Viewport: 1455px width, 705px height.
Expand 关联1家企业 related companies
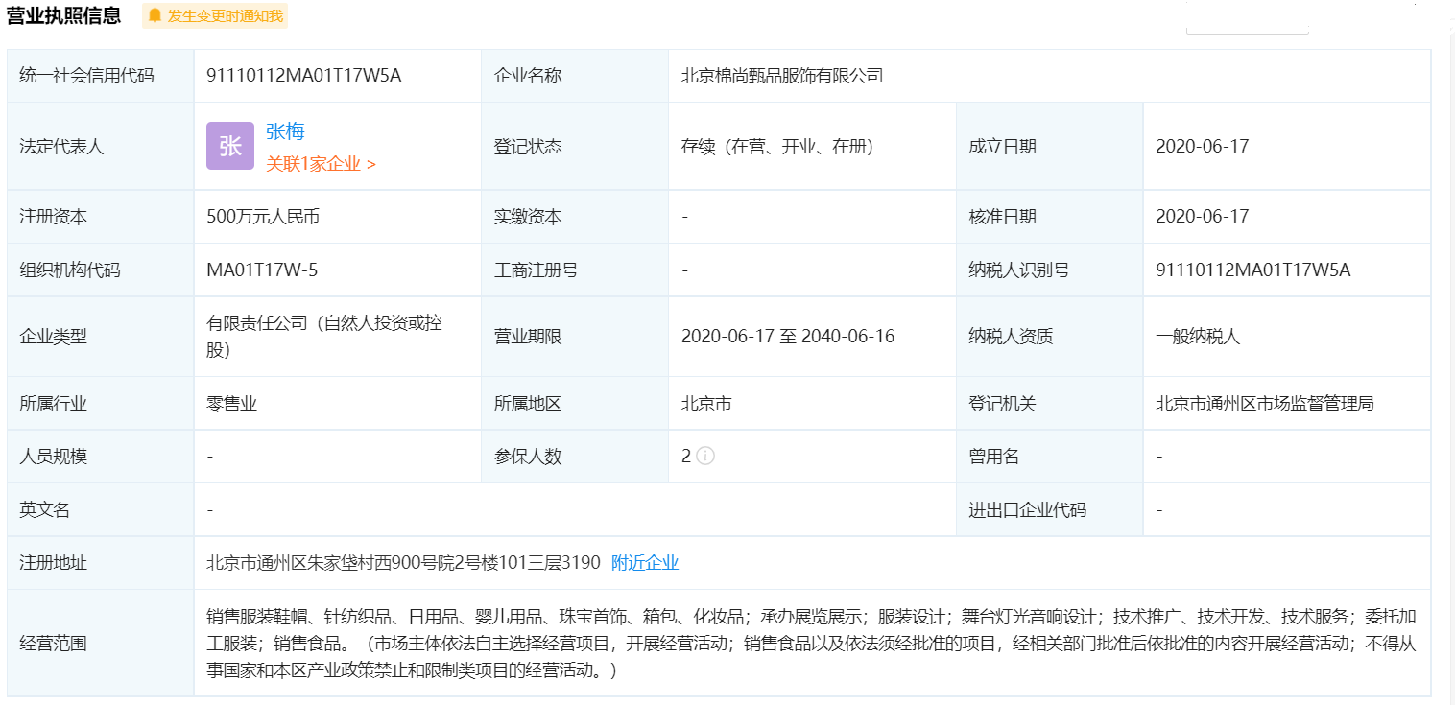[321, 164]
